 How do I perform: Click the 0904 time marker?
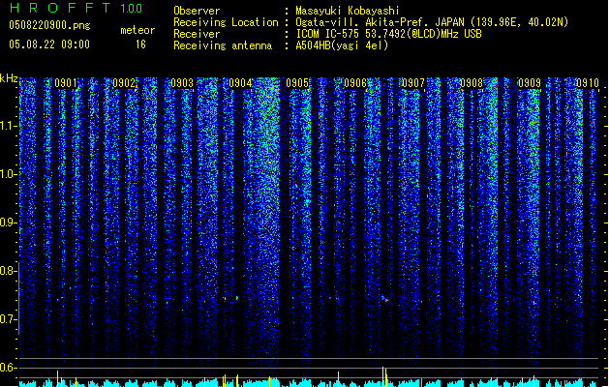(x=240, y=83)
